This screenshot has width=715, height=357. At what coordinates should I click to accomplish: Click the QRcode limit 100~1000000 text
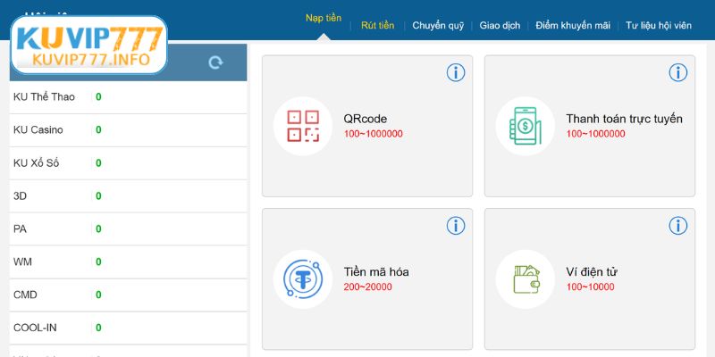pyautogui.click(x=373, y=134)
